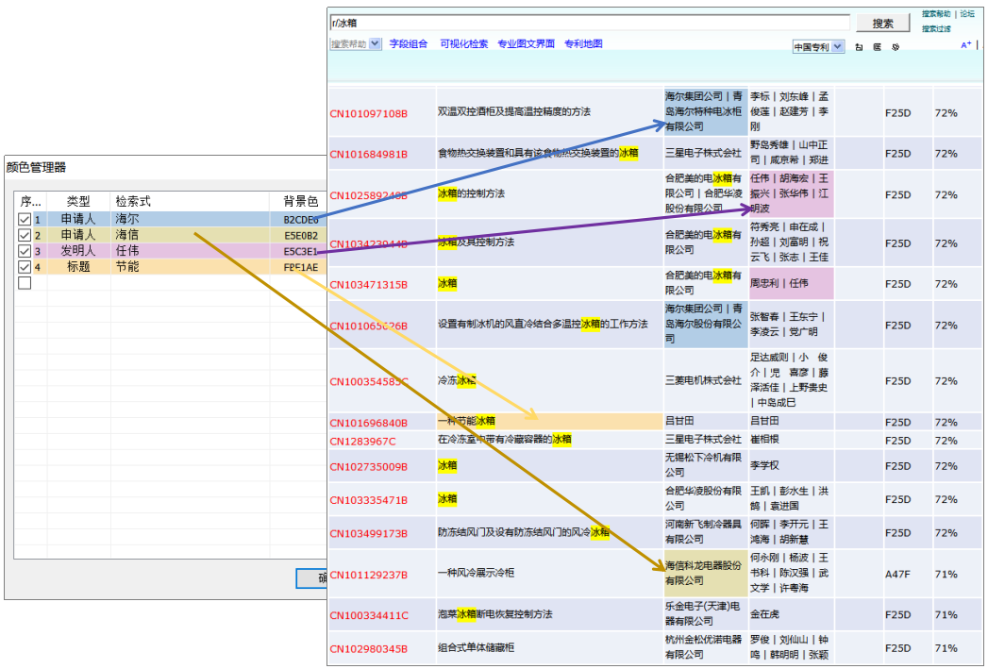Click the third small toolbar icon beside 中国专利

[x=895, y=46]
